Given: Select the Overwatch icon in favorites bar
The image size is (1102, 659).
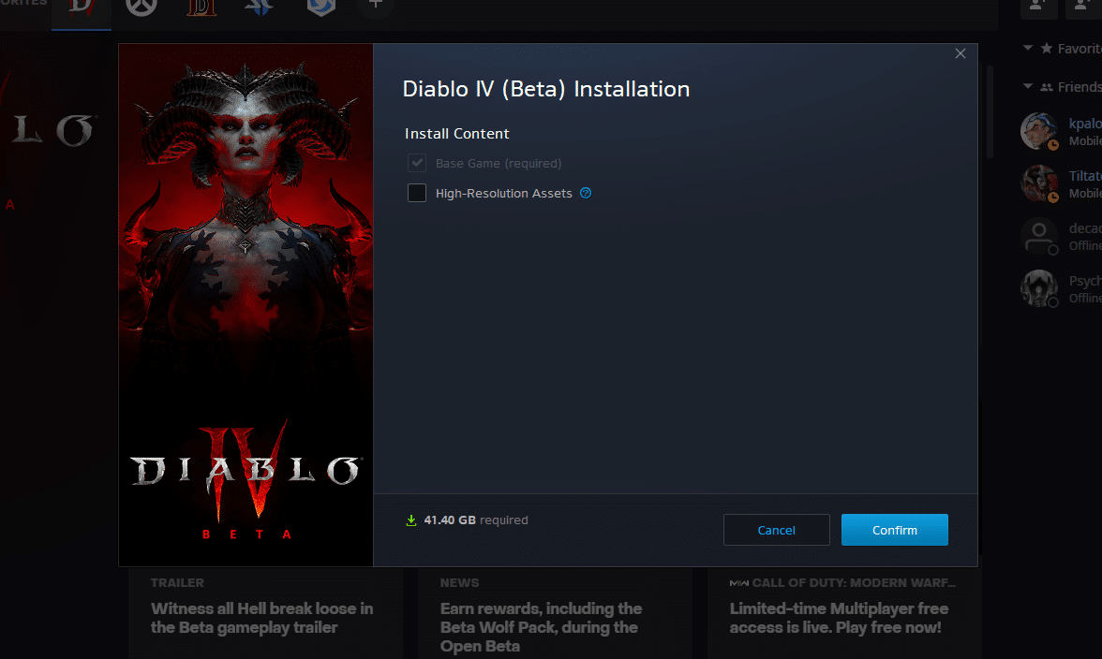Looking at the screenshot, I should 141,6.
